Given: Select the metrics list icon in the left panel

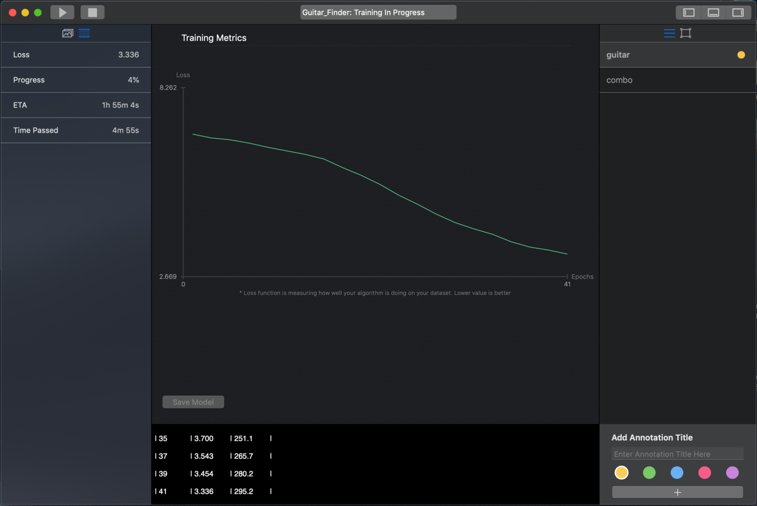Looking at the screenshot, I should click(84, 33).
